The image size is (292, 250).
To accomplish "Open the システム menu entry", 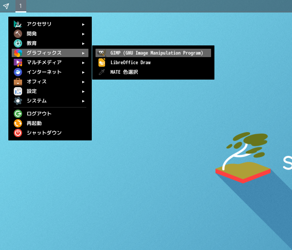I will click(50, 101).
